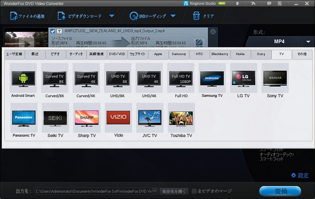Switch to the ビデオ (video) tab
The image size is (315, 199).
pyautogui.click(x=55, y=54)
